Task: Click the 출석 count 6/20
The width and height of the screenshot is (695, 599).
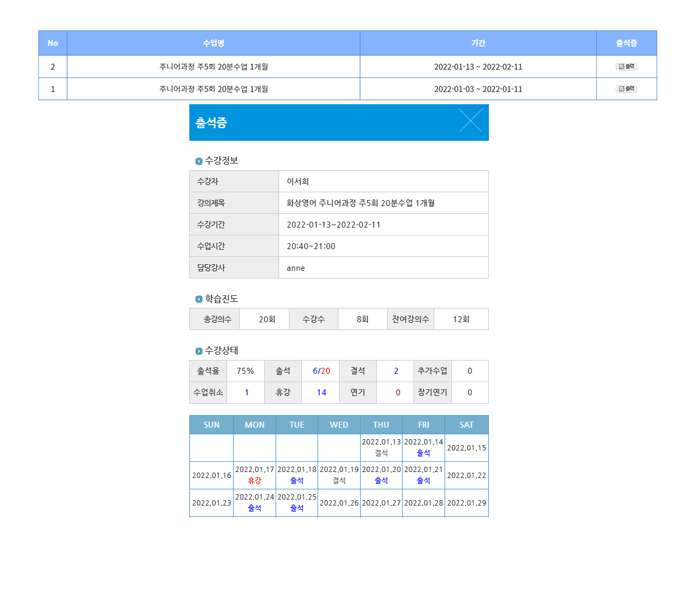Action: coord(321,371)
